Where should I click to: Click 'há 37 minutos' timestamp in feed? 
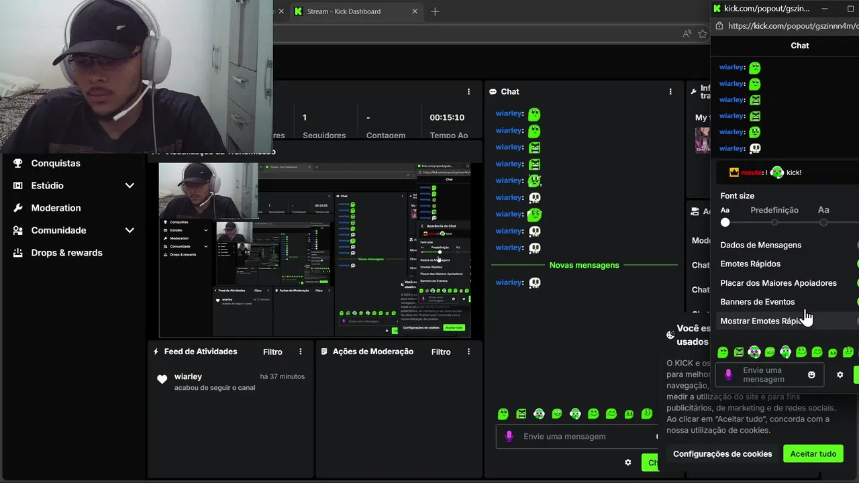pos(283,376)
